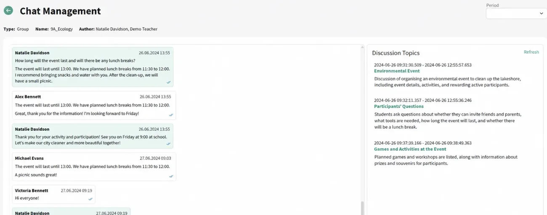Click read checkmark on Michael Evans's message
547x215 pixels.
171,176
